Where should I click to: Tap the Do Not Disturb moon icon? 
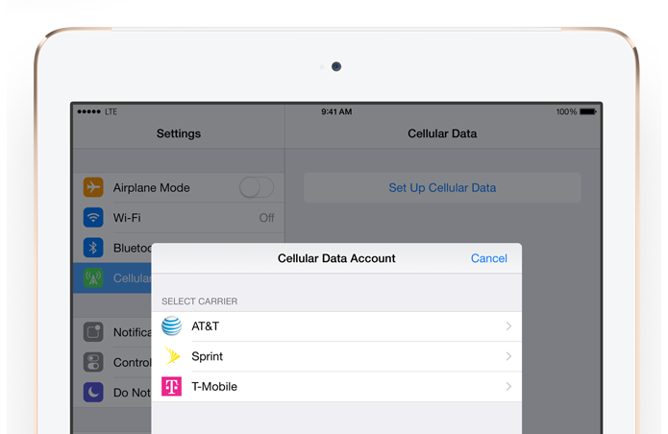point(93,393)
